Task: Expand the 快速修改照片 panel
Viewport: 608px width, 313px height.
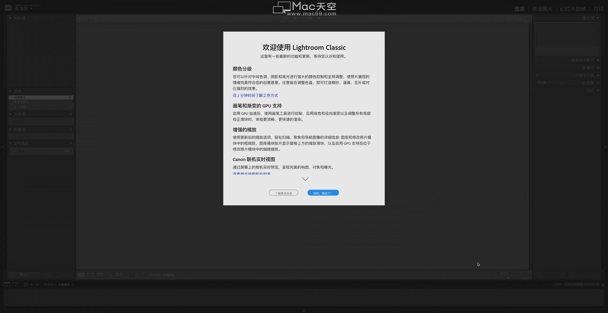Action: (598, 60)
